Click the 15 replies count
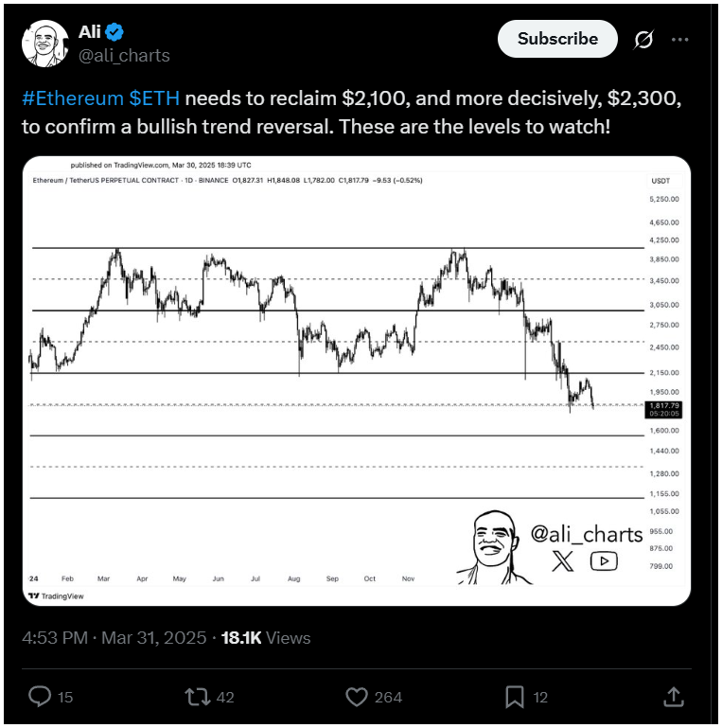722x728 pixels. 65,698
